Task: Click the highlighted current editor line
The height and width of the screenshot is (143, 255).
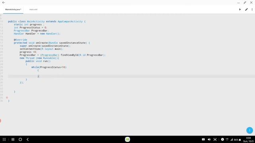Action: 131,76
